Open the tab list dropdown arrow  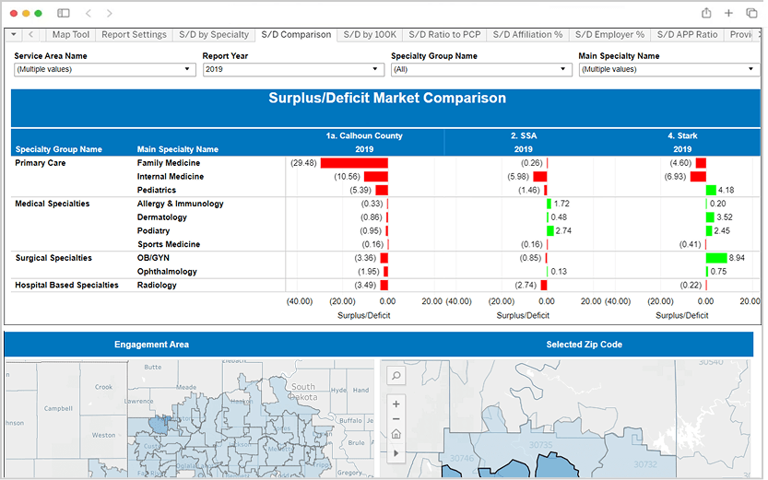point(14,34)
